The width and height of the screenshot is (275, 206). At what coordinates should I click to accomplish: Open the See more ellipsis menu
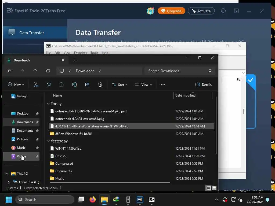click(x=163, y=85)
